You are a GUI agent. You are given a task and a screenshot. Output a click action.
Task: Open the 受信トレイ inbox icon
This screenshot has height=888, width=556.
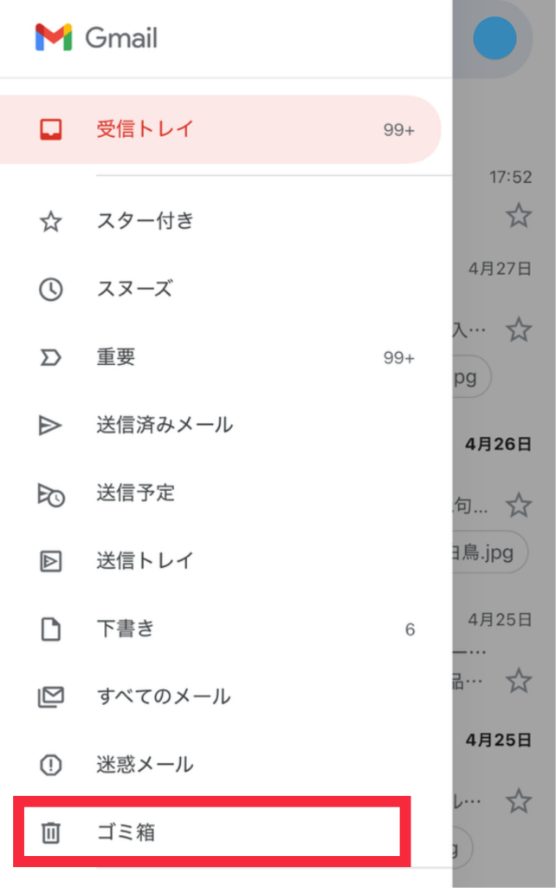click(51, 129)
